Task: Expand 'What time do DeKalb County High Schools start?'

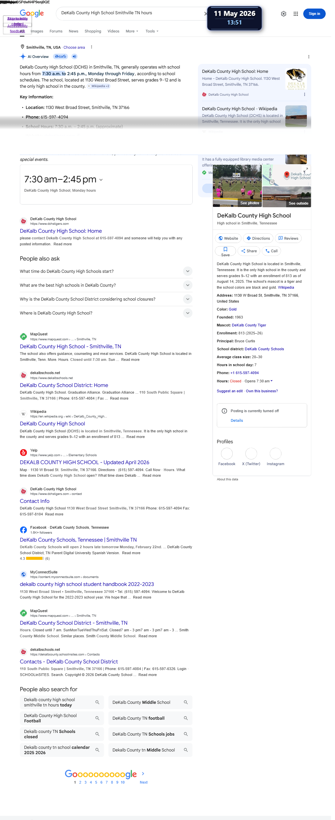Action: pyautogui.click(x=106, y=271)
